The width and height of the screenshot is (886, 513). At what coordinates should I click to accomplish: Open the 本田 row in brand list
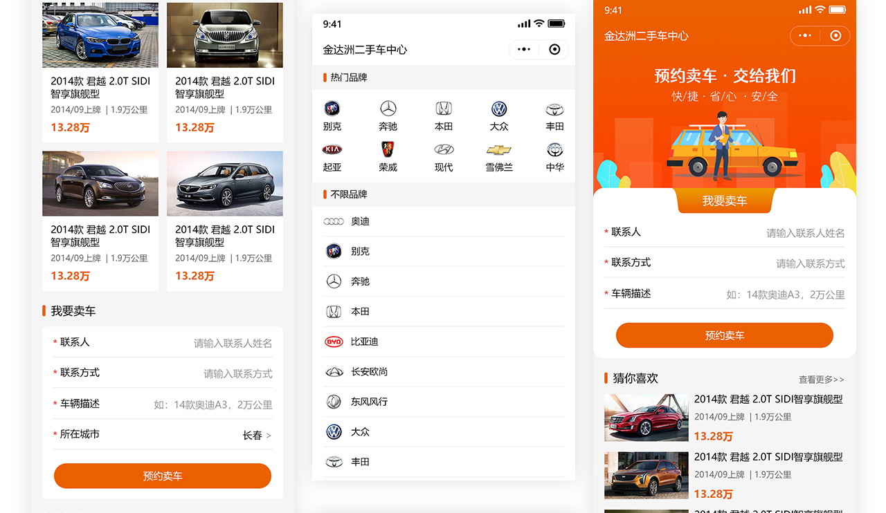tap(444, 312)
